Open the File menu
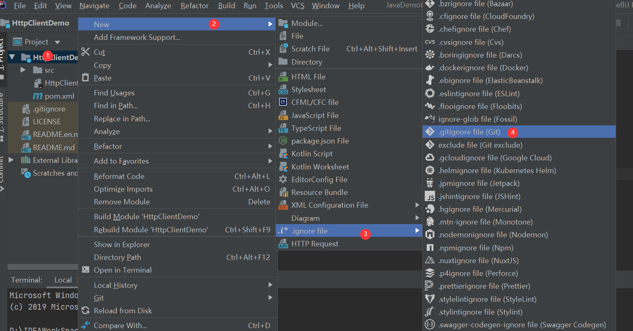This screenshot has width=633, height=331. coord(20,6)
